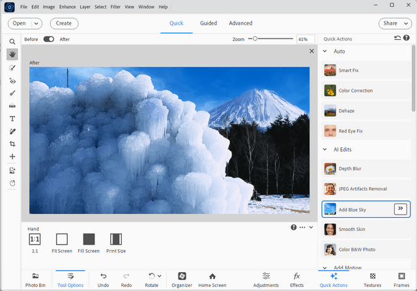Screen dimensions: 417x291
Task: Select the Quick Selection brush tool
Action: (x=12, y=67)
